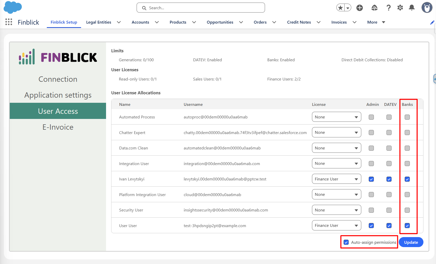Viewport: 436px width, 264px height.
Task: Click username test-3hpdsngip2pt@example.com
Action: (x=215, y=226)
